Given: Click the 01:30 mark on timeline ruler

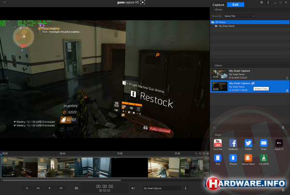Looking at the screenshot, I should (x=177, y=153).
